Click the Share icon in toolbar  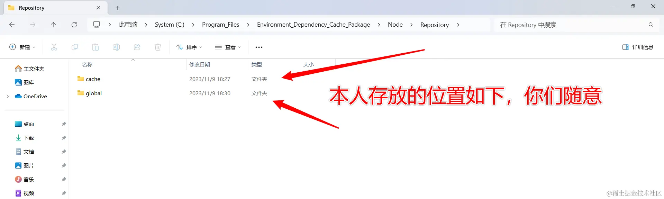click(137, 47)
